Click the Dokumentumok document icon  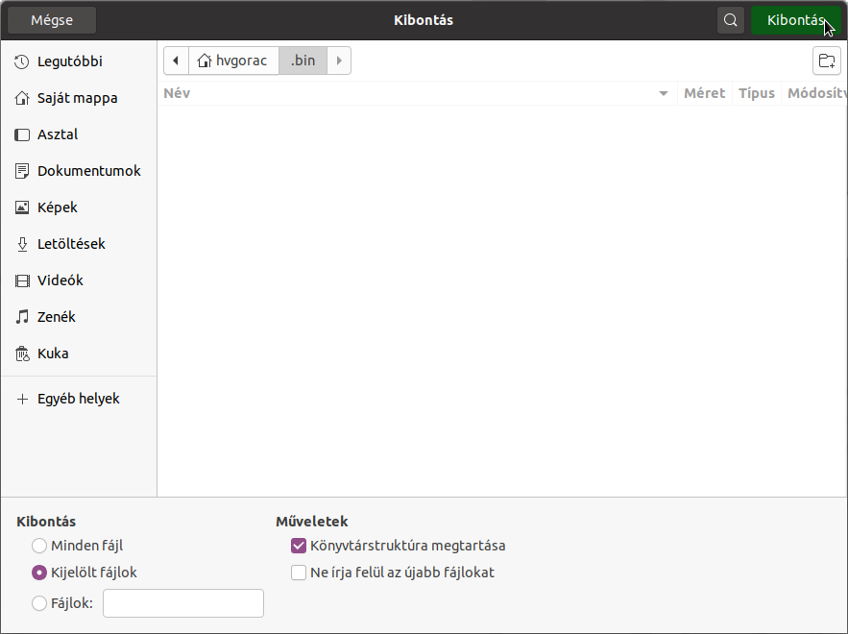[22, 171]
